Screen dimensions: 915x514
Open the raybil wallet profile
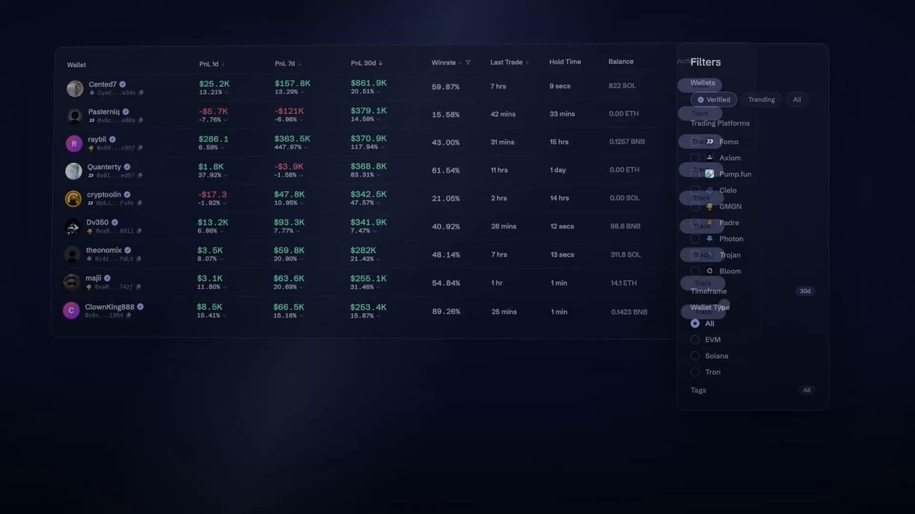click(97, 139)
